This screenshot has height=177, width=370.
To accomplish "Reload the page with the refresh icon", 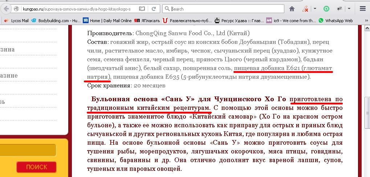I will click(x=154, y=9).
